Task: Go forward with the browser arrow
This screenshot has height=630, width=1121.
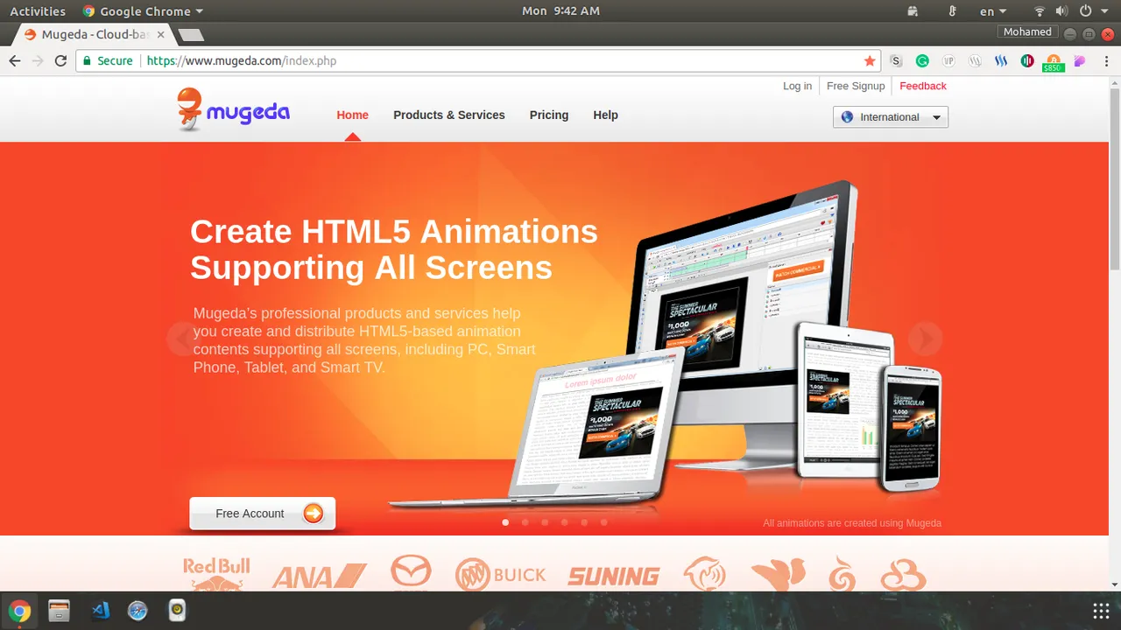Action: (38, 61)
